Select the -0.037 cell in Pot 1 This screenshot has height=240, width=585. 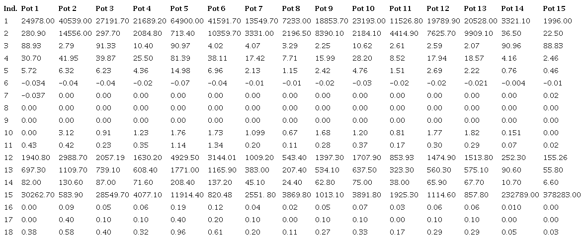coord(32,95)
